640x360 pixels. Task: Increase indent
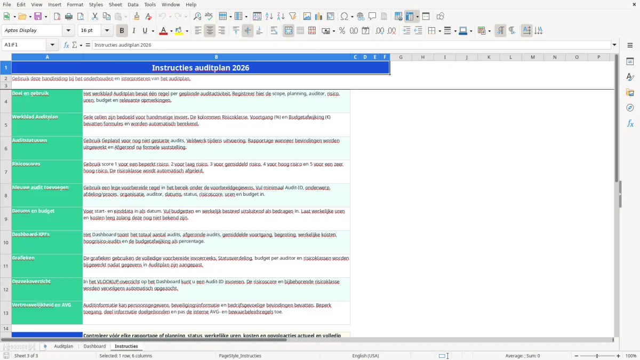[x=406, y=31]
